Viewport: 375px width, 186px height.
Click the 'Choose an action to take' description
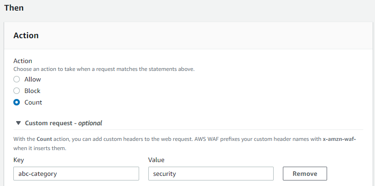coord(104,69)
